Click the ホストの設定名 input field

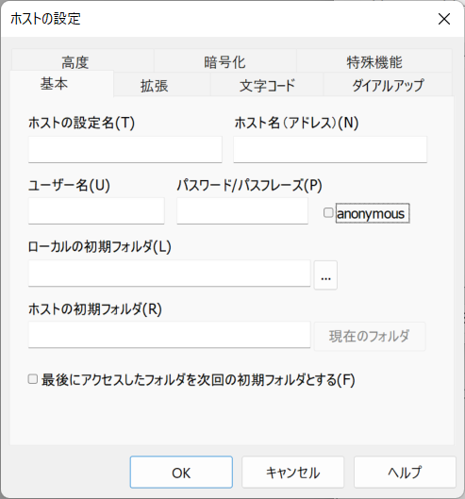pyautogui.click(x=125, y=150)
